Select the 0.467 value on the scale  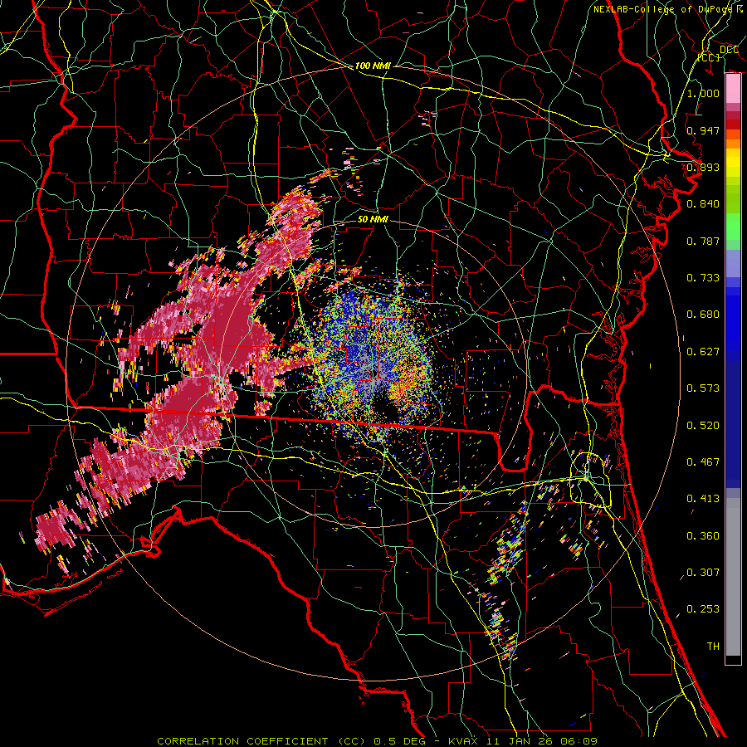click(703, 462)
